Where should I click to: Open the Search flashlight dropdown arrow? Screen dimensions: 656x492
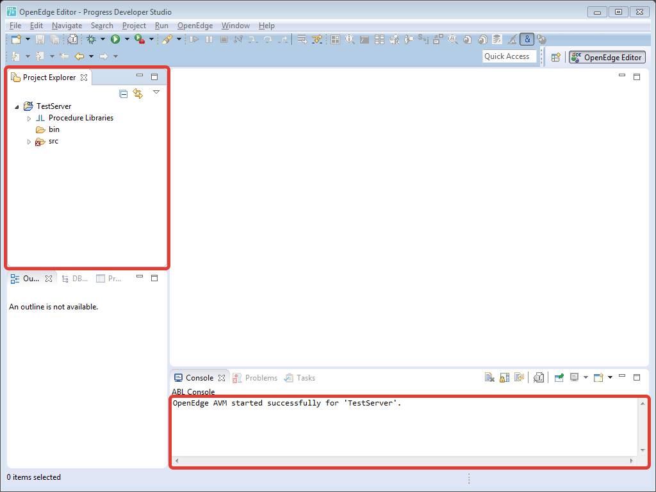(x=179, y=39)
